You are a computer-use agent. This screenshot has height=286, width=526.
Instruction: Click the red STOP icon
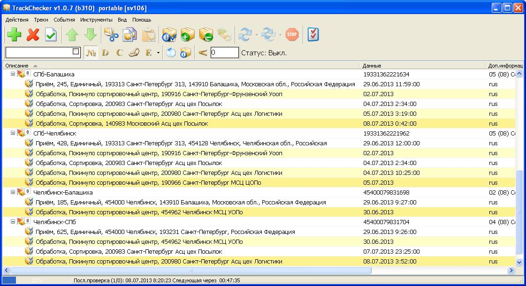(292, 35)
